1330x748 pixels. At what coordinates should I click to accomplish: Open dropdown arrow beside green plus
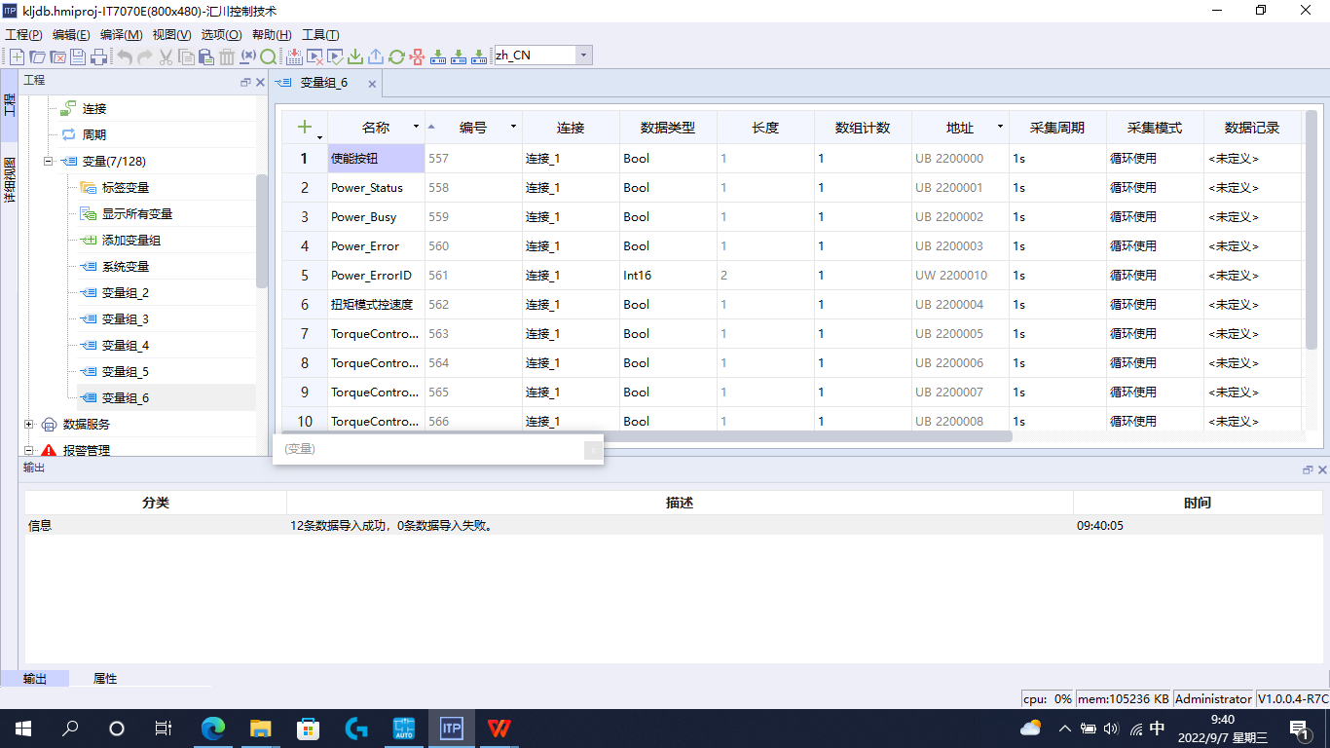(x=319, y=137)
